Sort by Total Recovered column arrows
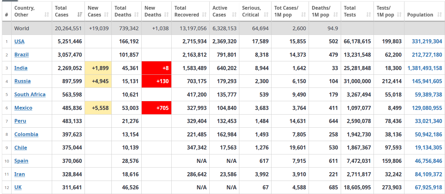Image resolution: width=445 pixels, height=194 pixels. click(204, 15)
